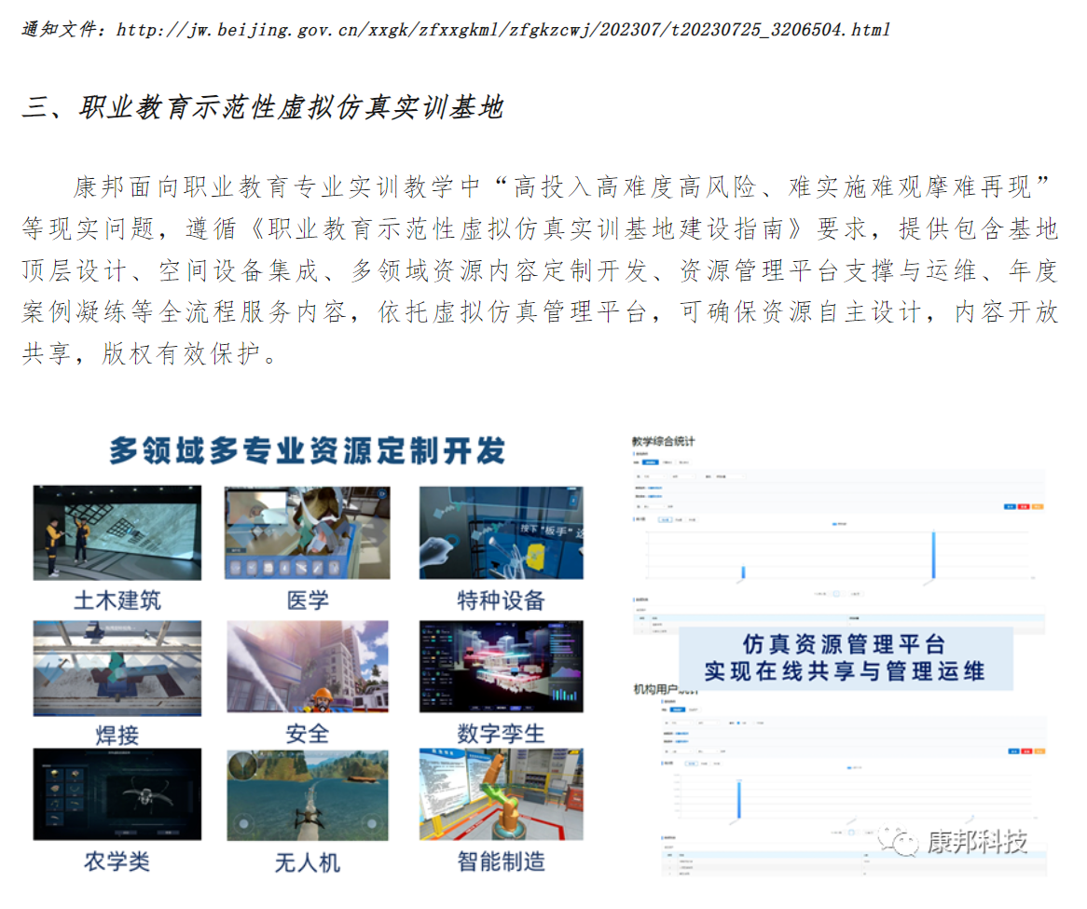Click the left virtual joystick in drone image
Screen dimensions: 1087x909
(x=244, y=824)
